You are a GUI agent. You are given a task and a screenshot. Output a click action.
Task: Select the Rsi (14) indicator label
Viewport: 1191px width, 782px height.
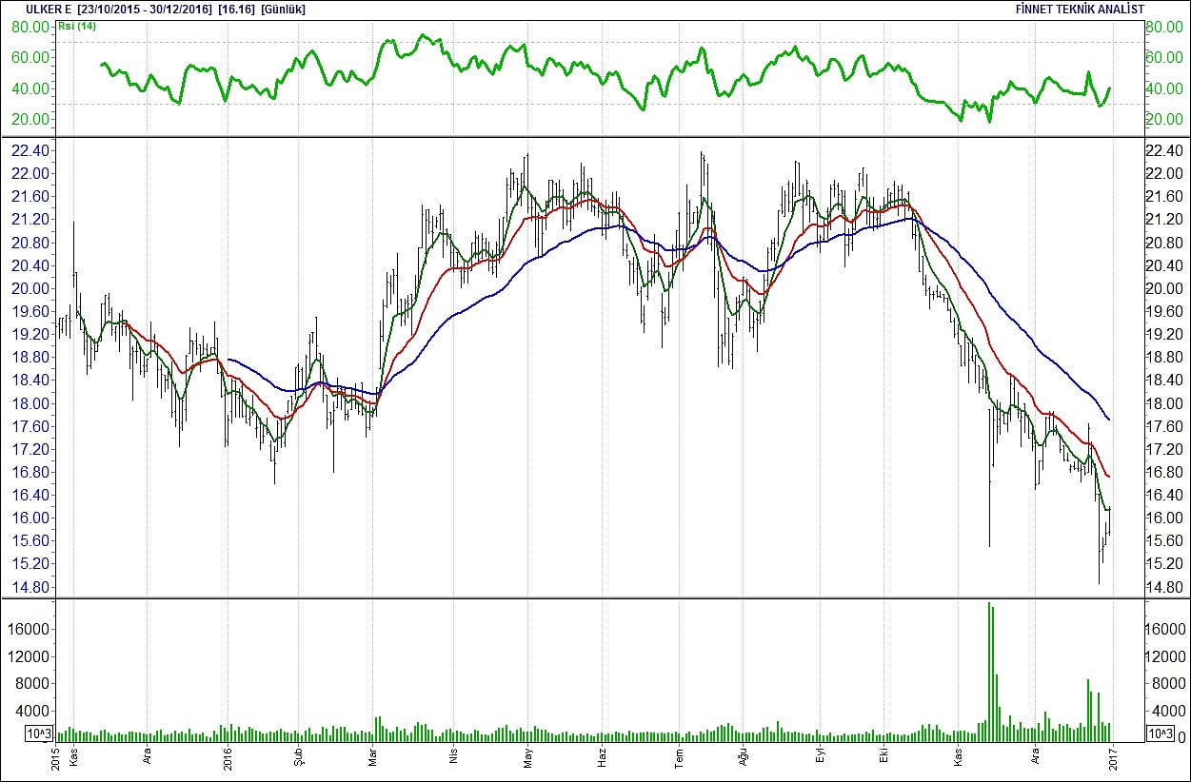pos(77,26)
